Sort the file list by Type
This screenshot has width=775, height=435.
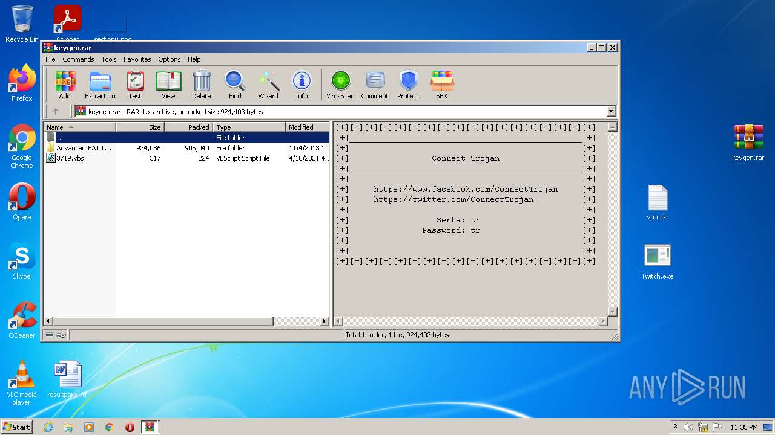pos(249,127)
